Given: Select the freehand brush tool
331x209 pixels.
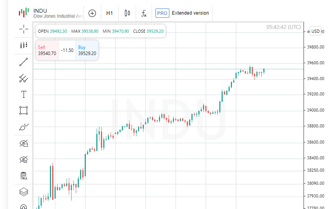Looking at the screenshot, I should (x=24, y=127).
